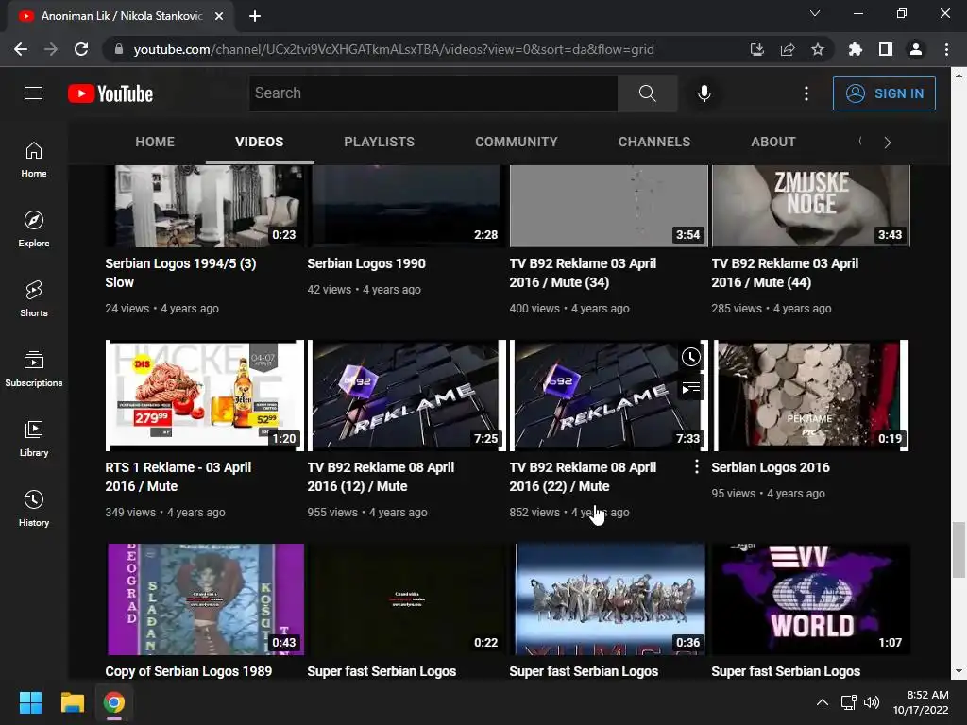The height and width of the screenshot is (725, 967).
Task: Click the page vertical scrollbar thumb
Action: [958, 549]
